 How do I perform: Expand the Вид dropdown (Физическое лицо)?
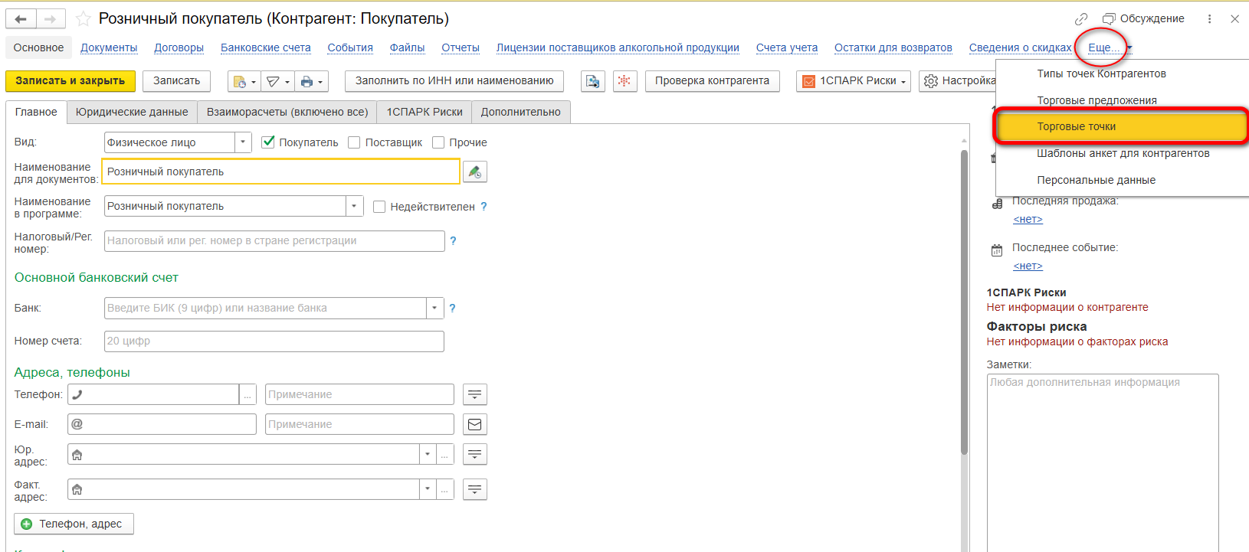tap(243, 142)
